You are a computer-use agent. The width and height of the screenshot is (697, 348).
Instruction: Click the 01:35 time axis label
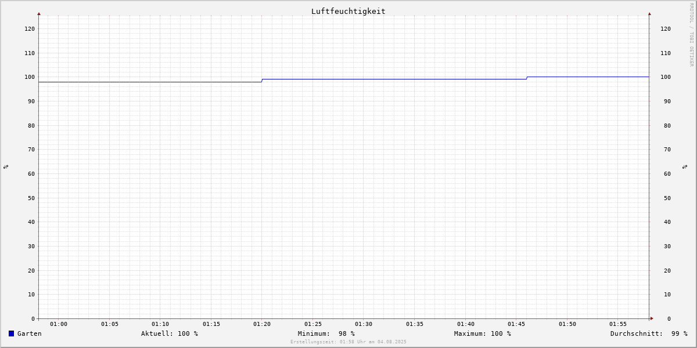coord(415,324)
